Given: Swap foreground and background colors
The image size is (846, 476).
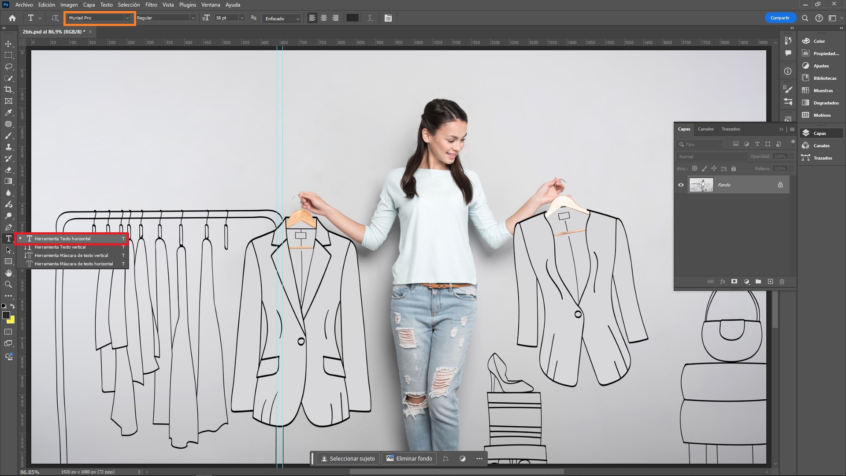Looking at the screenshot, I should pyautogui.click(x=13, y=306).
